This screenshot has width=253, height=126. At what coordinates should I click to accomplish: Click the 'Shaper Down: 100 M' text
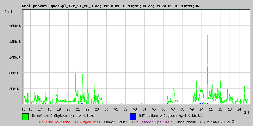click(121, 122)
